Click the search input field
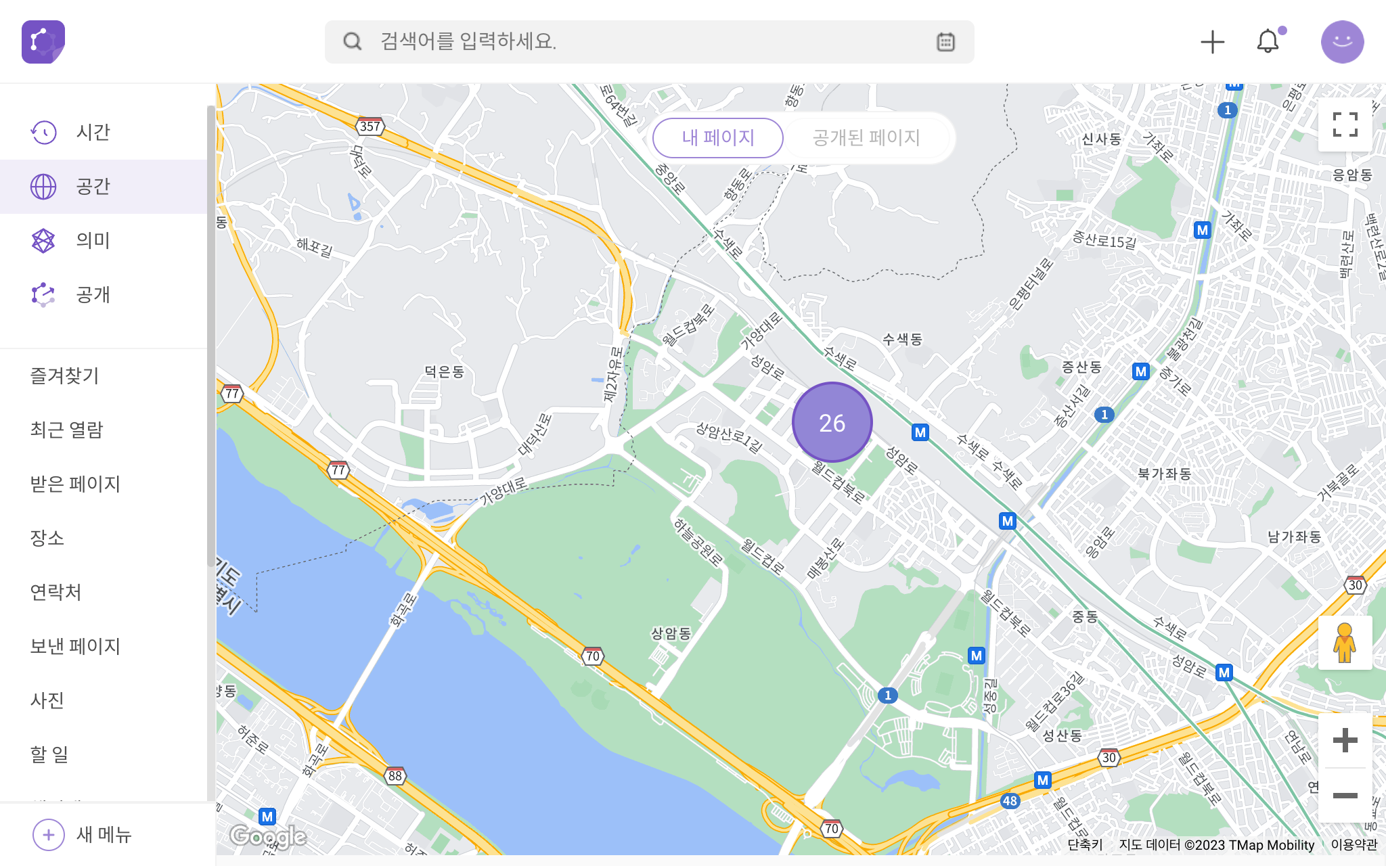Screen dimensions: 1386x866 click(650, 42)
